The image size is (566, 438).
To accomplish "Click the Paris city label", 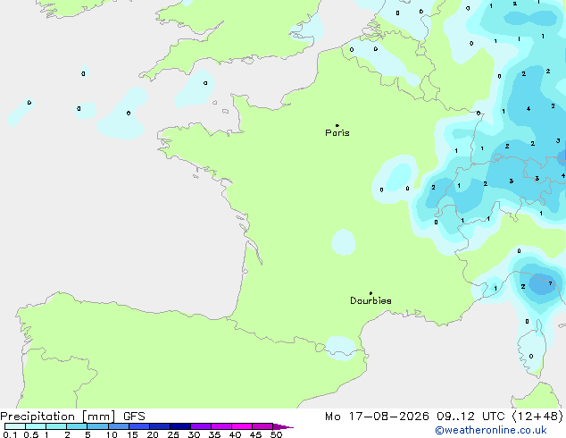I will pyautogui.click(x=337, y=133).
